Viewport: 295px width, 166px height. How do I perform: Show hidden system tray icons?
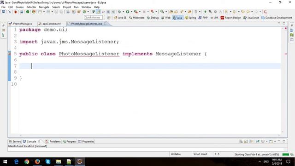(260, 161)
